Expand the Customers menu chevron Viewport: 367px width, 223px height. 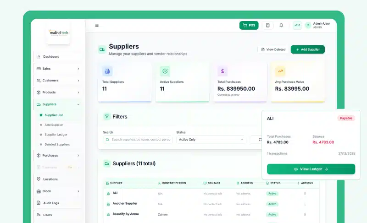[x=78, y=81]
